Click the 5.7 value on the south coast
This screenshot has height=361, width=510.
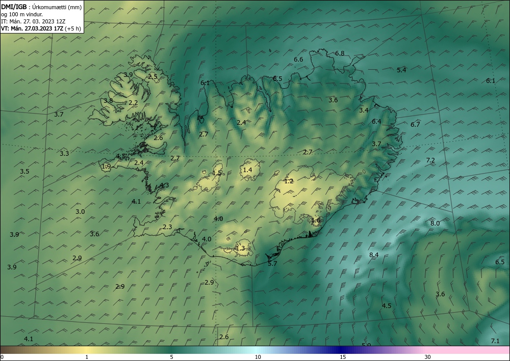pyautogui.click(x=272, y=264)
